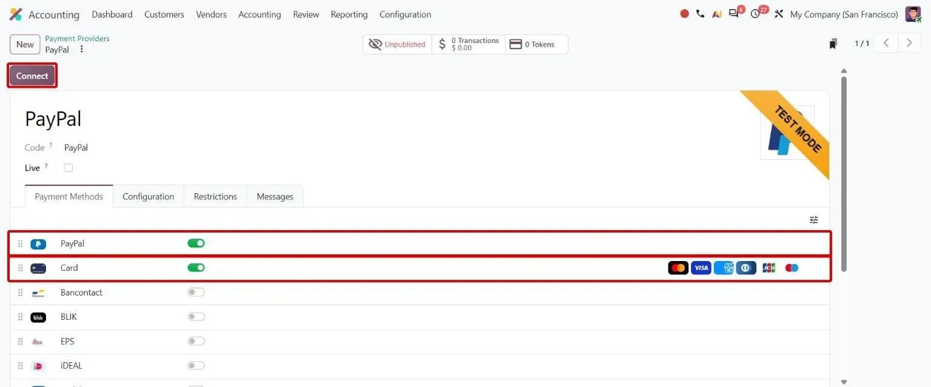The image size is (931, 387).
Task: Click the Visa brand icon
Action: [x=701, y=268]
